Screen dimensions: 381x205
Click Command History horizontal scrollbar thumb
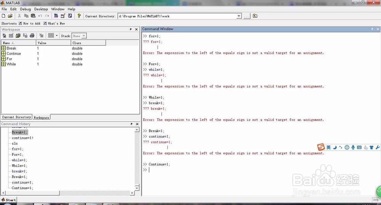pyautogui.click(x=32, y=193)
